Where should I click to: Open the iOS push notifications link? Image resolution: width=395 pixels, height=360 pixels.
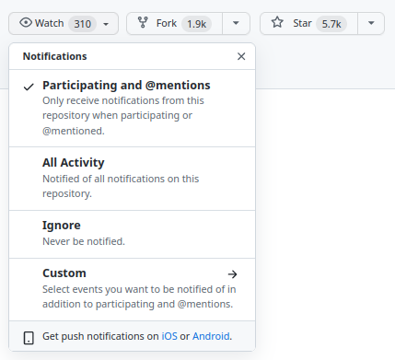169,336
